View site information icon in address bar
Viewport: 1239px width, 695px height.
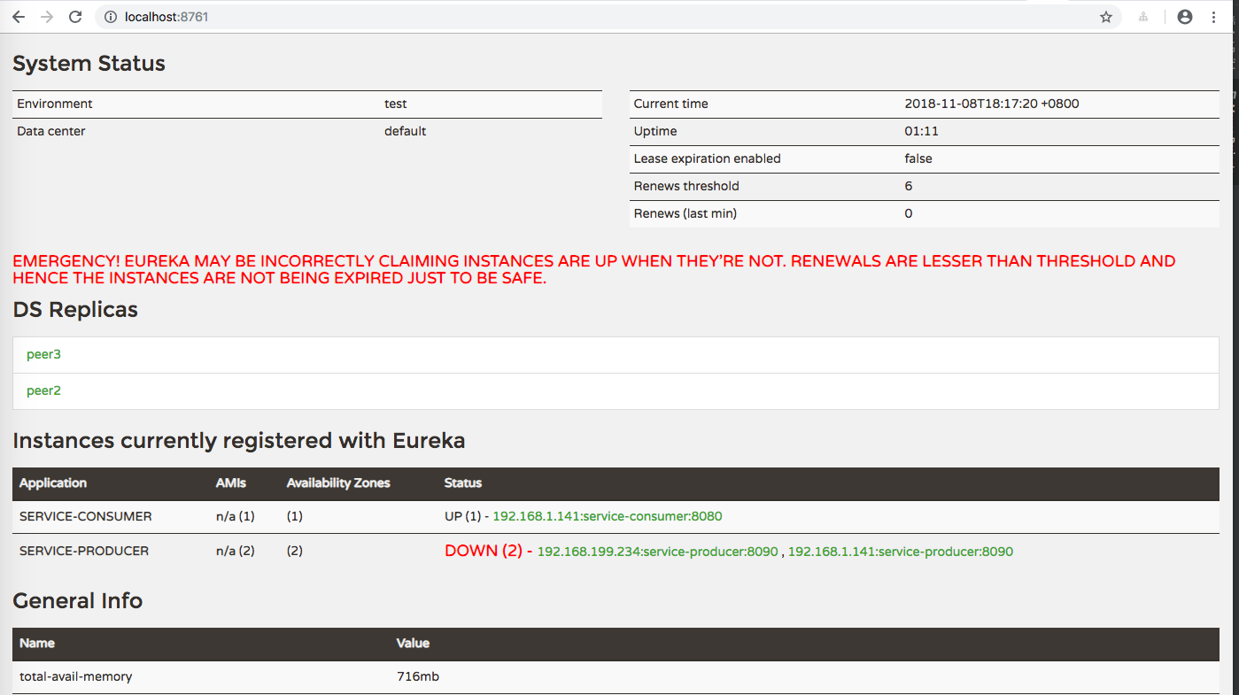111,17
